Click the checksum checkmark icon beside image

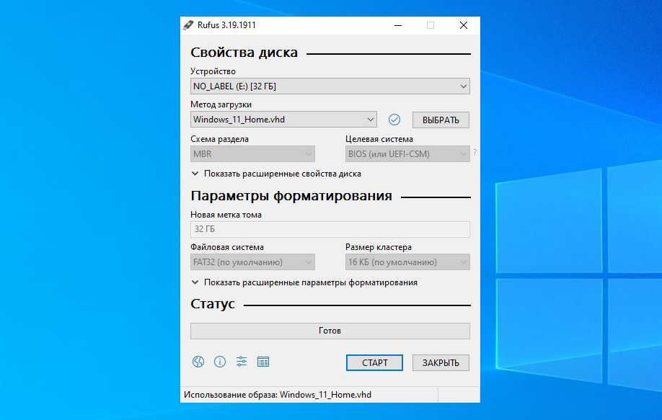point(394,120)
